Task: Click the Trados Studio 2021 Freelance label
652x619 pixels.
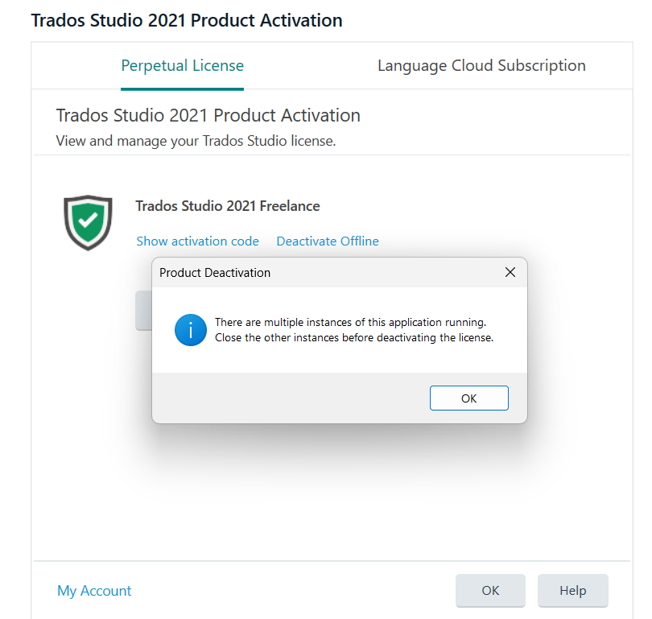Action: (x=227, y=206)
